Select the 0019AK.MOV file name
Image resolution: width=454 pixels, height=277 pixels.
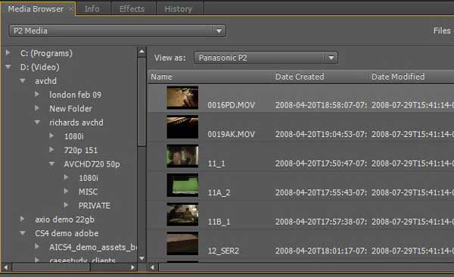[x=231, y=135]
